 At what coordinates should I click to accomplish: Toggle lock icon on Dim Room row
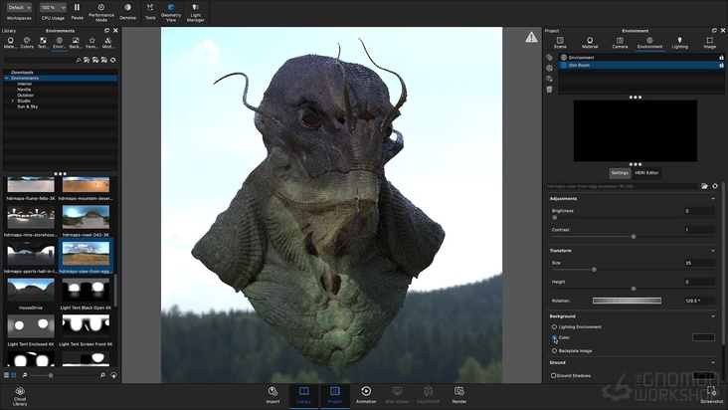(x=721, y=66)
